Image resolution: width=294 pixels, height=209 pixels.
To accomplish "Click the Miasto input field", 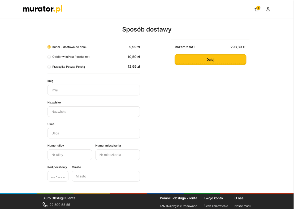I will 106,176.
